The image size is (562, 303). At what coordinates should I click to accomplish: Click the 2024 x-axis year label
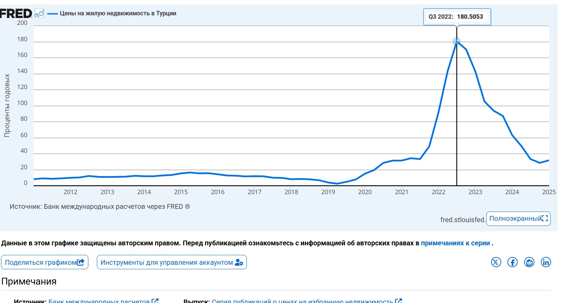click(x=512, y=192)
